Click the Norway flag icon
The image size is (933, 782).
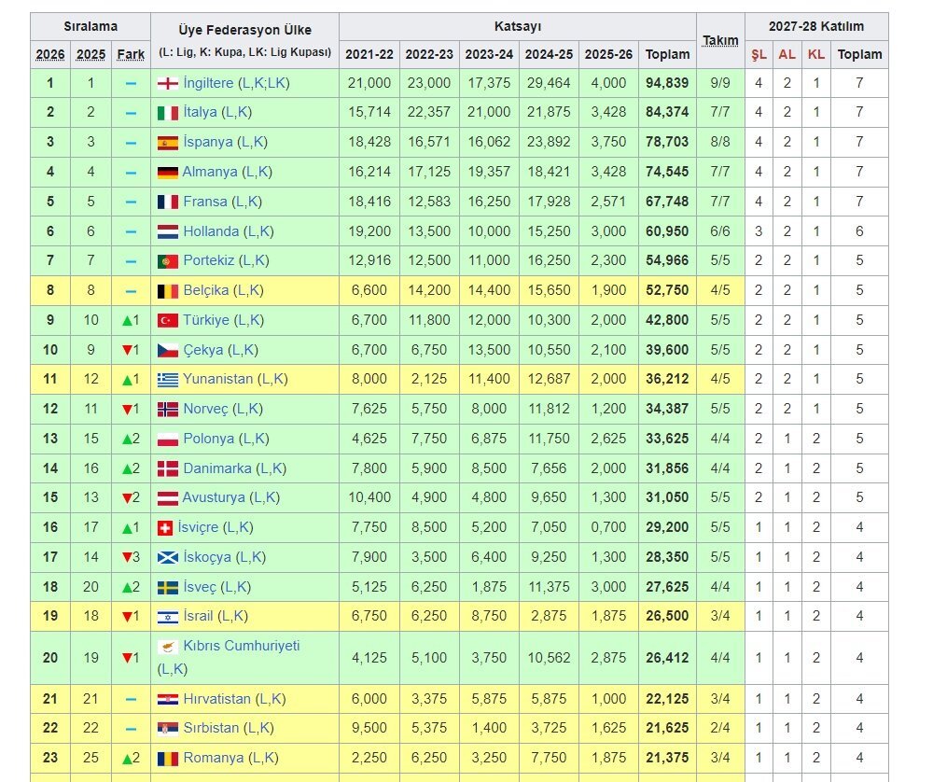(x=167, y=409)
